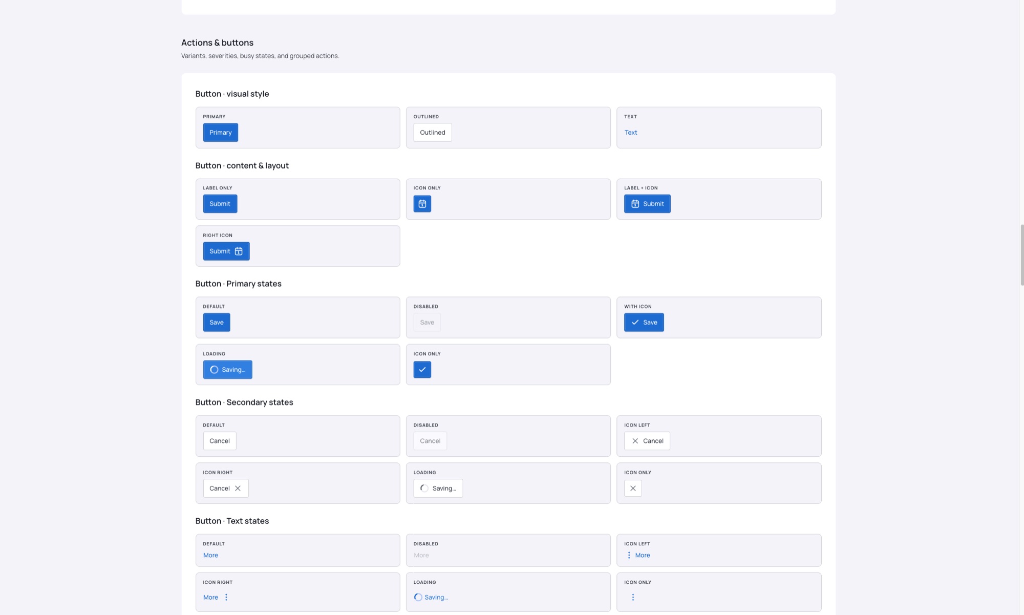Click the More button with left dots icon
The width and height of the screenshot is (1024, 615).
click(x=638, y=555)
